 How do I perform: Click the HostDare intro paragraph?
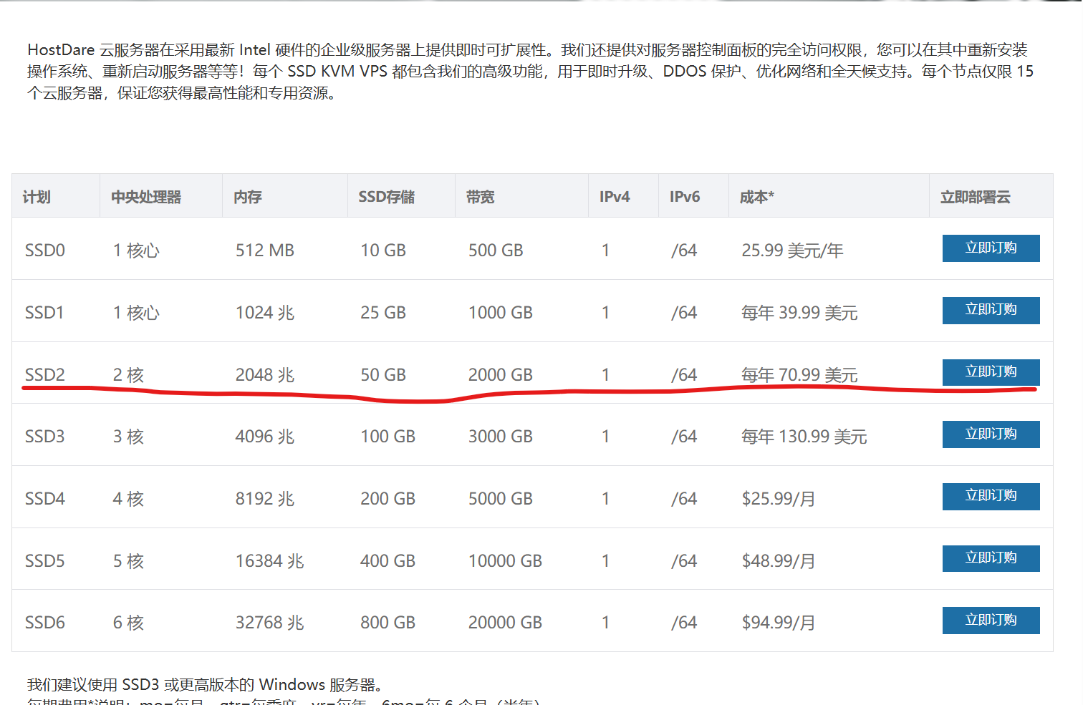click(x=531, y=72)
